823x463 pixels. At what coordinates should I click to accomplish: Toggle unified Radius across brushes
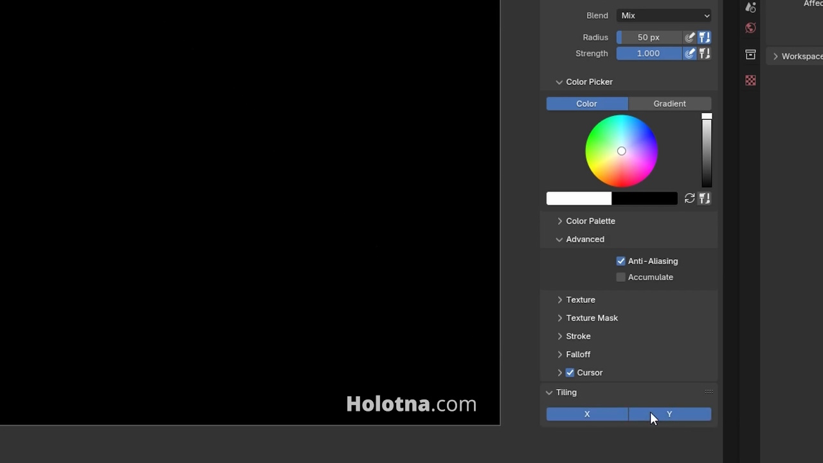tap(705, 37)
